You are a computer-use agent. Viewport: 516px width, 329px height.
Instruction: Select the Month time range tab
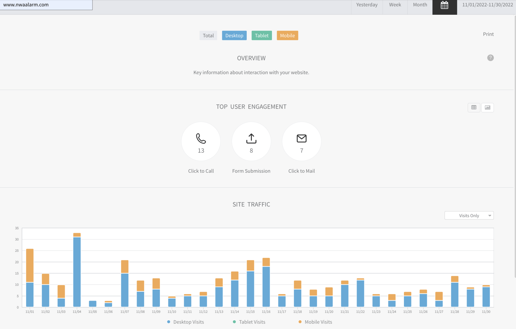(x=420, y=5)
